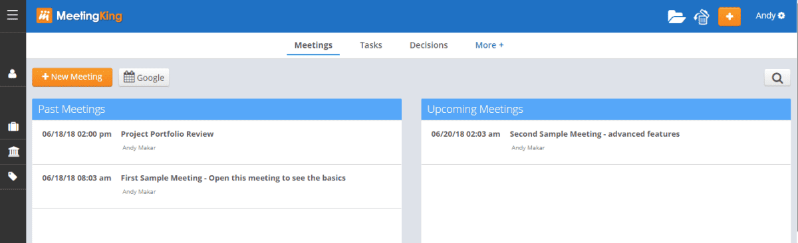The width and height of the screenshot is (798, 243).
Task: Click the person icon in sidebar
Action: (x=13, y=73)
